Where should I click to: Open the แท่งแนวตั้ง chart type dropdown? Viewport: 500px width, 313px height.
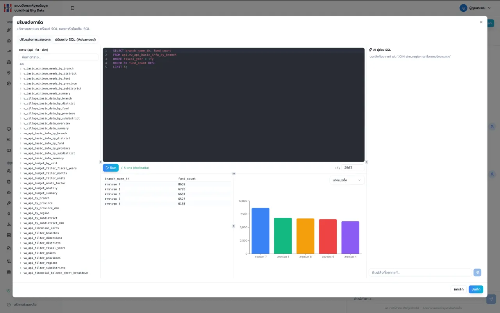point(347,180)
